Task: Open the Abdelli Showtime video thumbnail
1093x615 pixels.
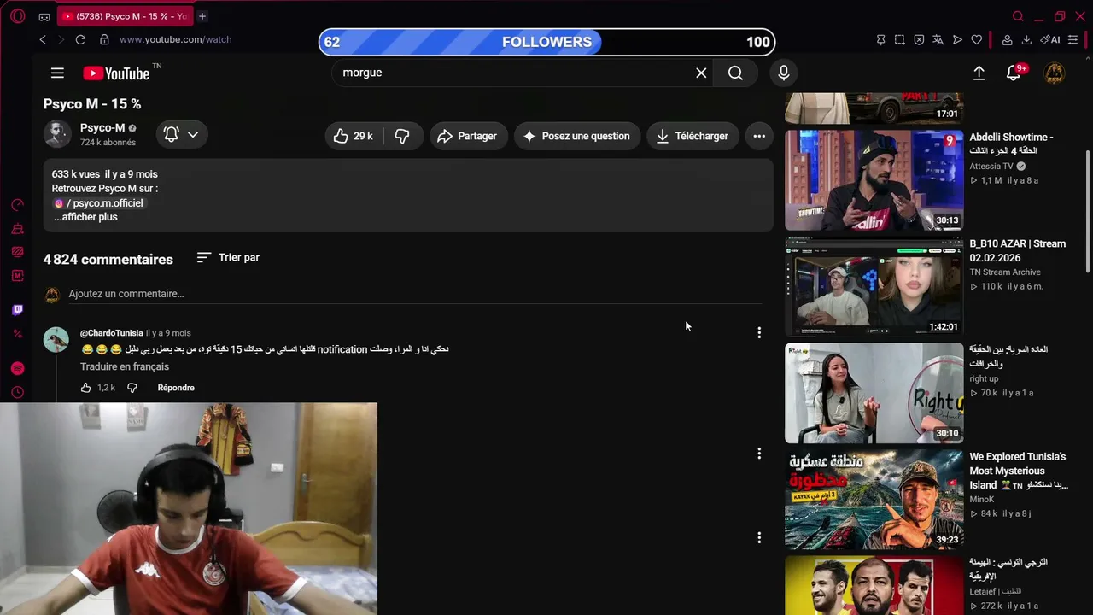Action: (x=874, y=180)
